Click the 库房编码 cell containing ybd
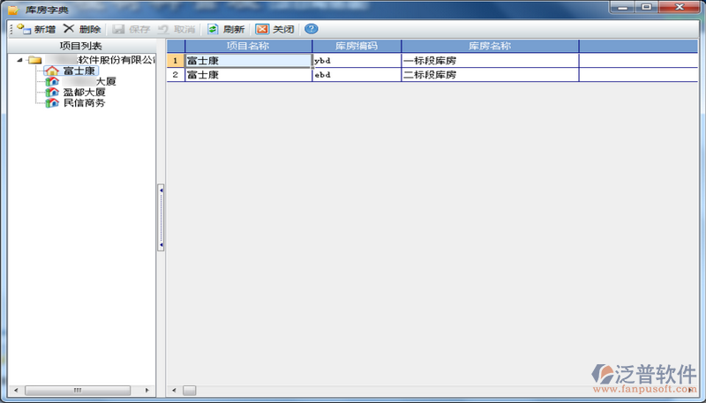 [x=357, y=61]
